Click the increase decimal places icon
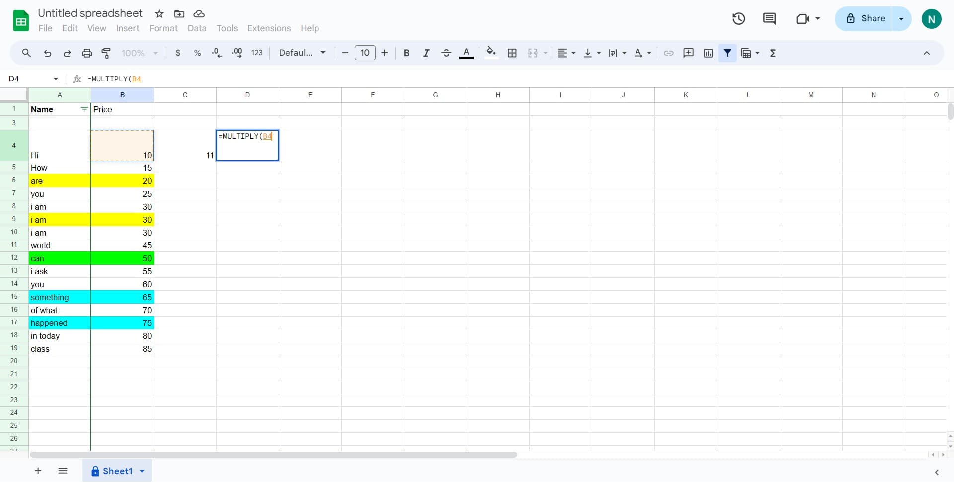 coord(237,53)
